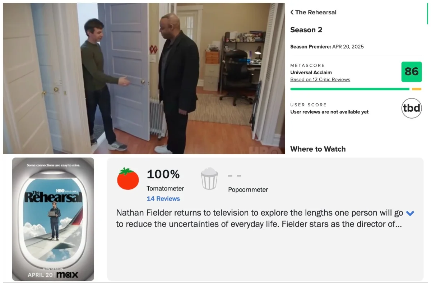The width and height of the screenshot is (431, 285).
Task: Click the tbd user score circle
Action: (x=412, y=108)
